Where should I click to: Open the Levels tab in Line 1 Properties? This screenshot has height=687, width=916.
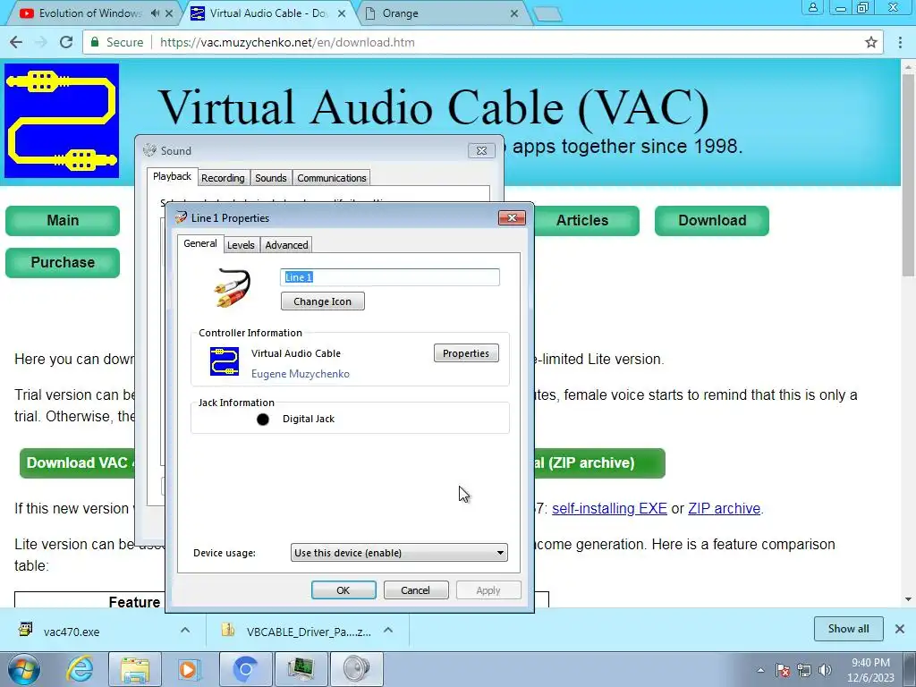coord(241,245)
